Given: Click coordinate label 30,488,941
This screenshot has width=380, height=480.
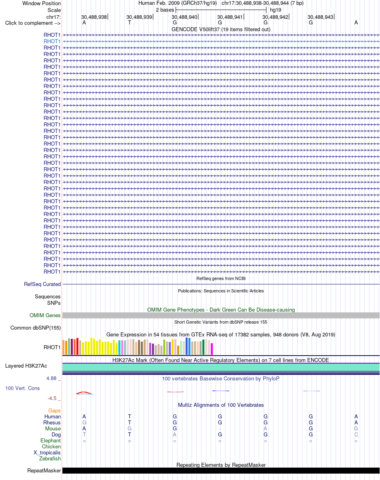Looking at the screenshot, I should 230,17.
